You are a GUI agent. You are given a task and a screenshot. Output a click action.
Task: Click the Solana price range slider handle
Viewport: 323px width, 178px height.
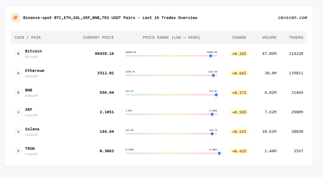(212, 133)
